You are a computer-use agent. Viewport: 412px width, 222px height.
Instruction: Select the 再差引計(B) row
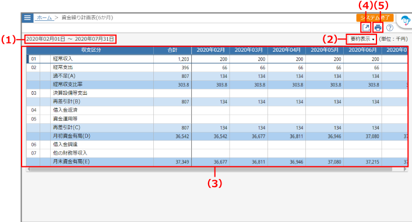click(x=217, y=102)
